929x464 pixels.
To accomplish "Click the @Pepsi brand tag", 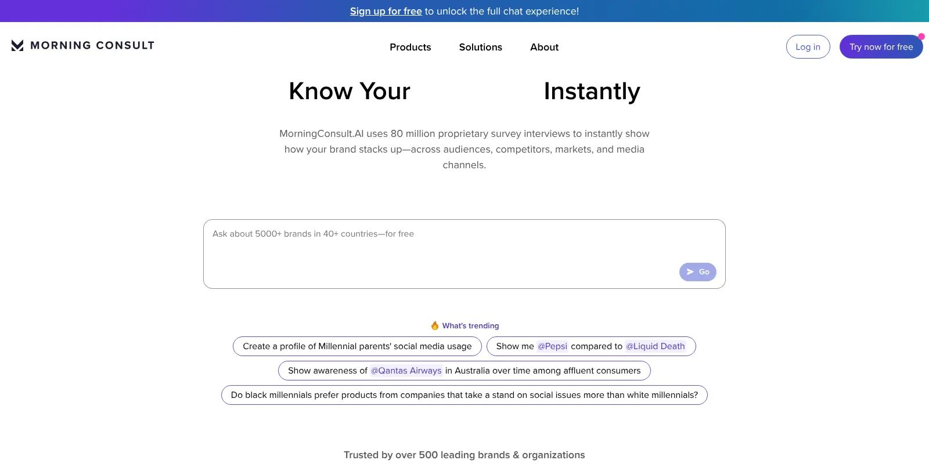I will pos(552,346).
